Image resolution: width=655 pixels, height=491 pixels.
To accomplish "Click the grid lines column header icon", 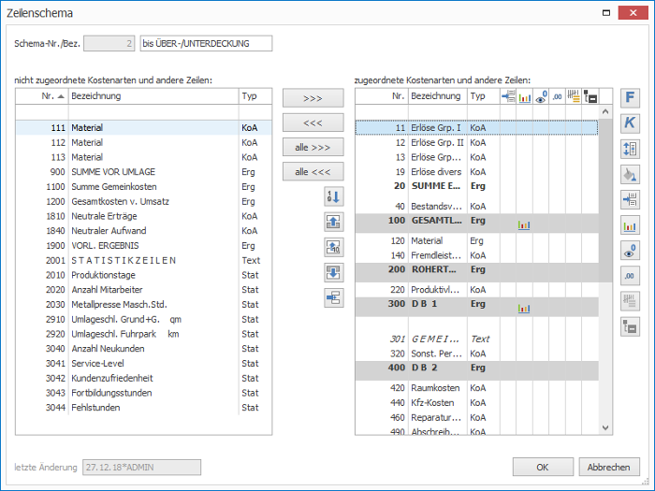I will pos(573,96).
